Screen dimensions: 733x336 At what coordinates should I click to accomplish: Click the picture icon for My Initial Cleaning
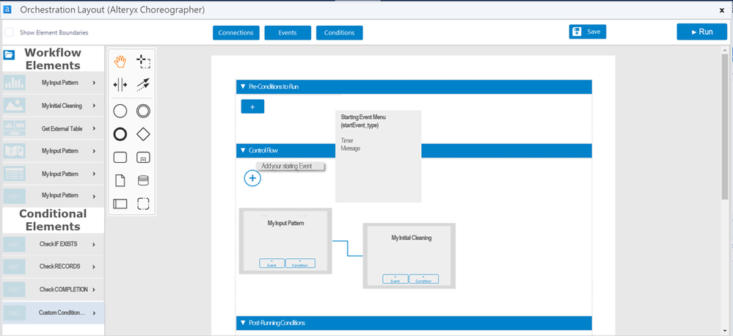[x=15, y=106]
